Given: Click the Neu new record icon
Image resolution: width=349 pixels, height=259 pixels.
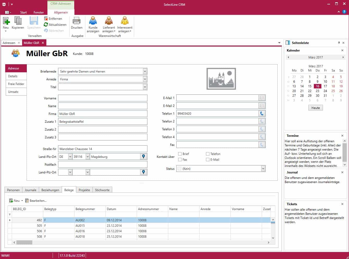Looking at the screenshot, I should point(6,21).
